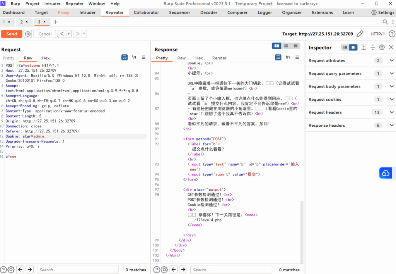Go to the next match in the Request search
The width and height of the screenshot is (396, 274).
coord(29,270)
